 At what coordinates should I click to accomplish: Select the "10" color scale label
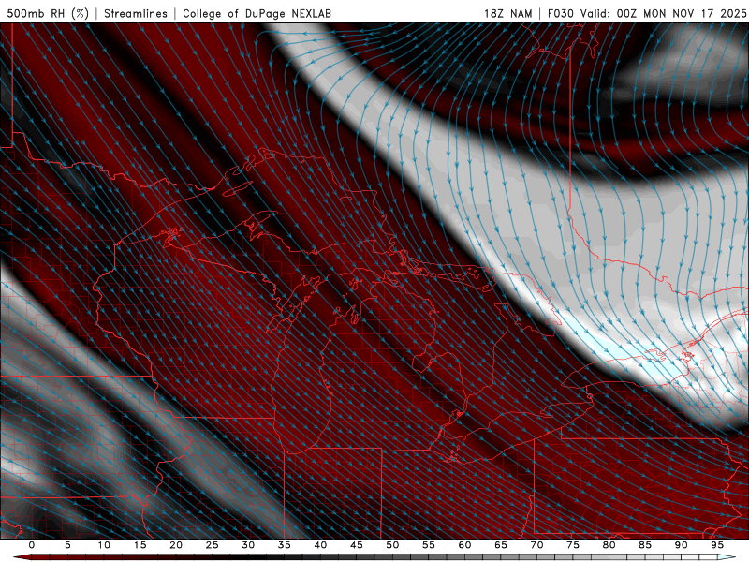pyautogui.click(x=104, y=545)
